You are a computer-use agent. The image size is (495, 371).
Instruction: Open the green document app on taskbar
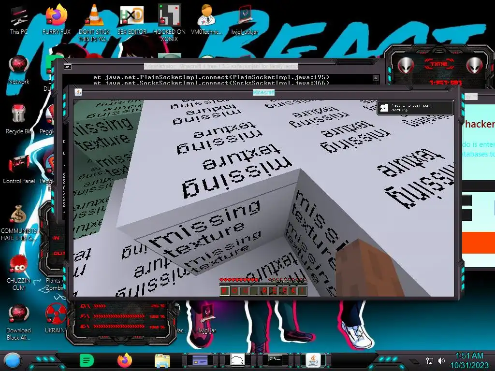(x=87, y=360)
